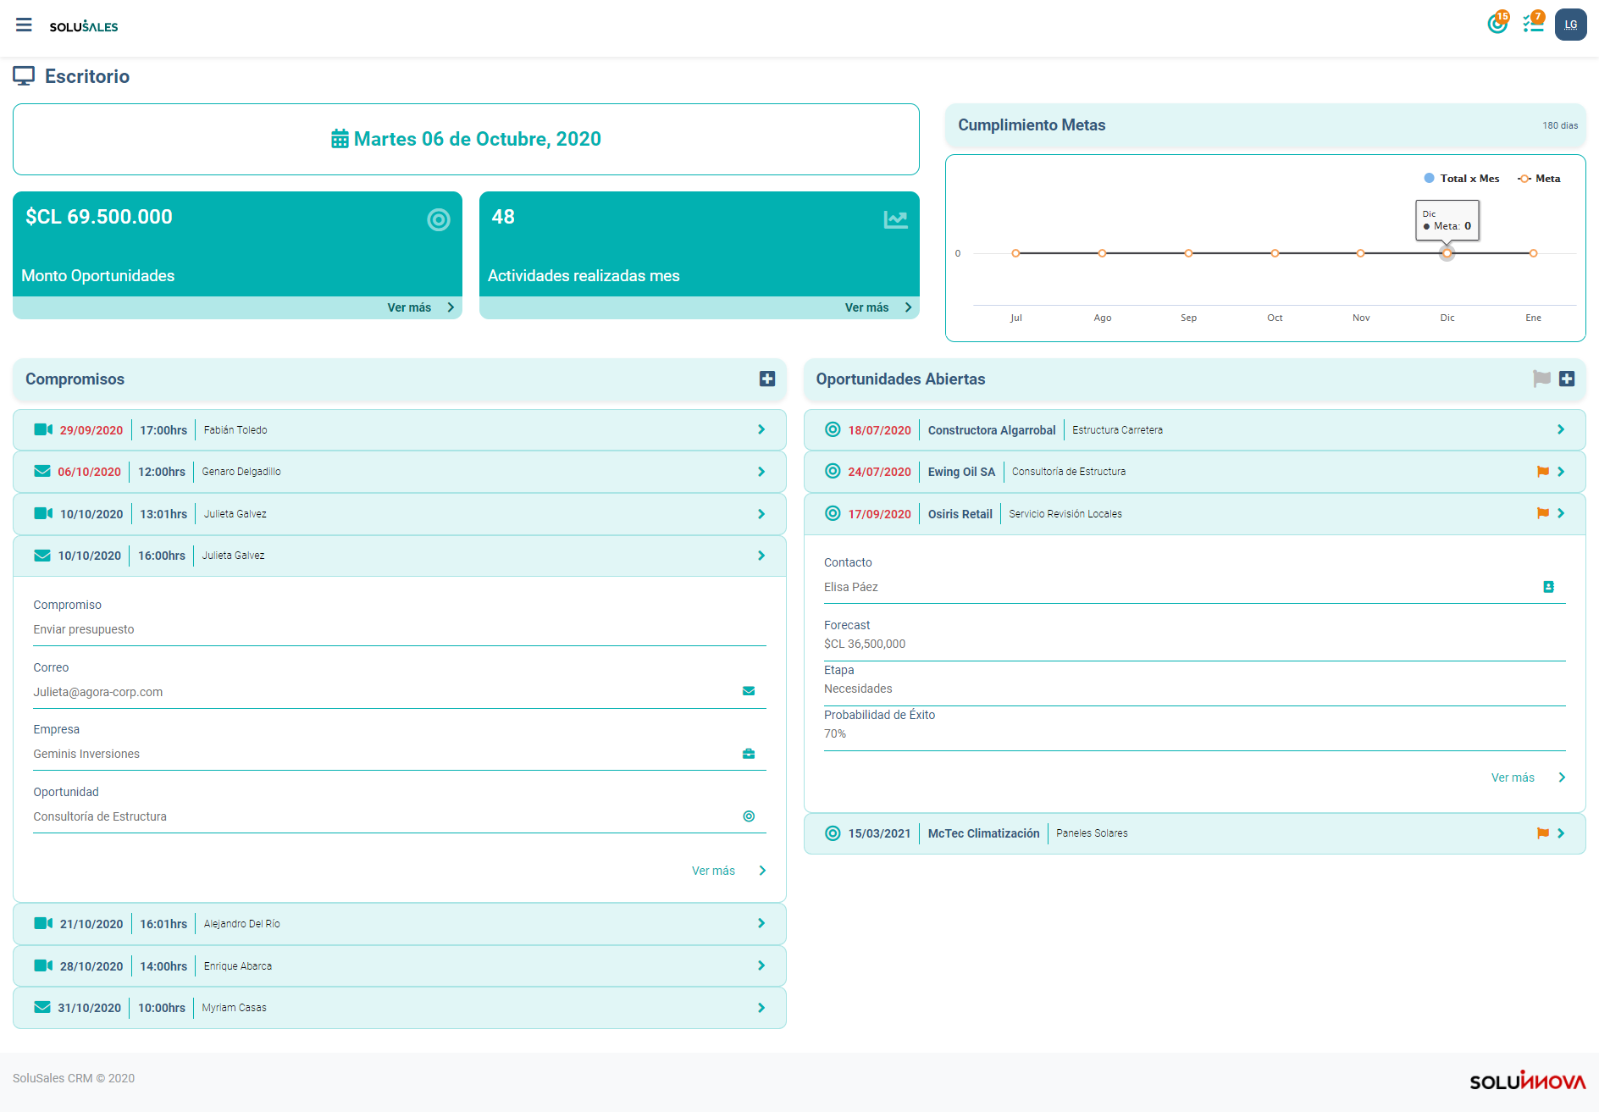
Task: Open the contact card icon for Elisa Páez
Action: point(1548,587)
